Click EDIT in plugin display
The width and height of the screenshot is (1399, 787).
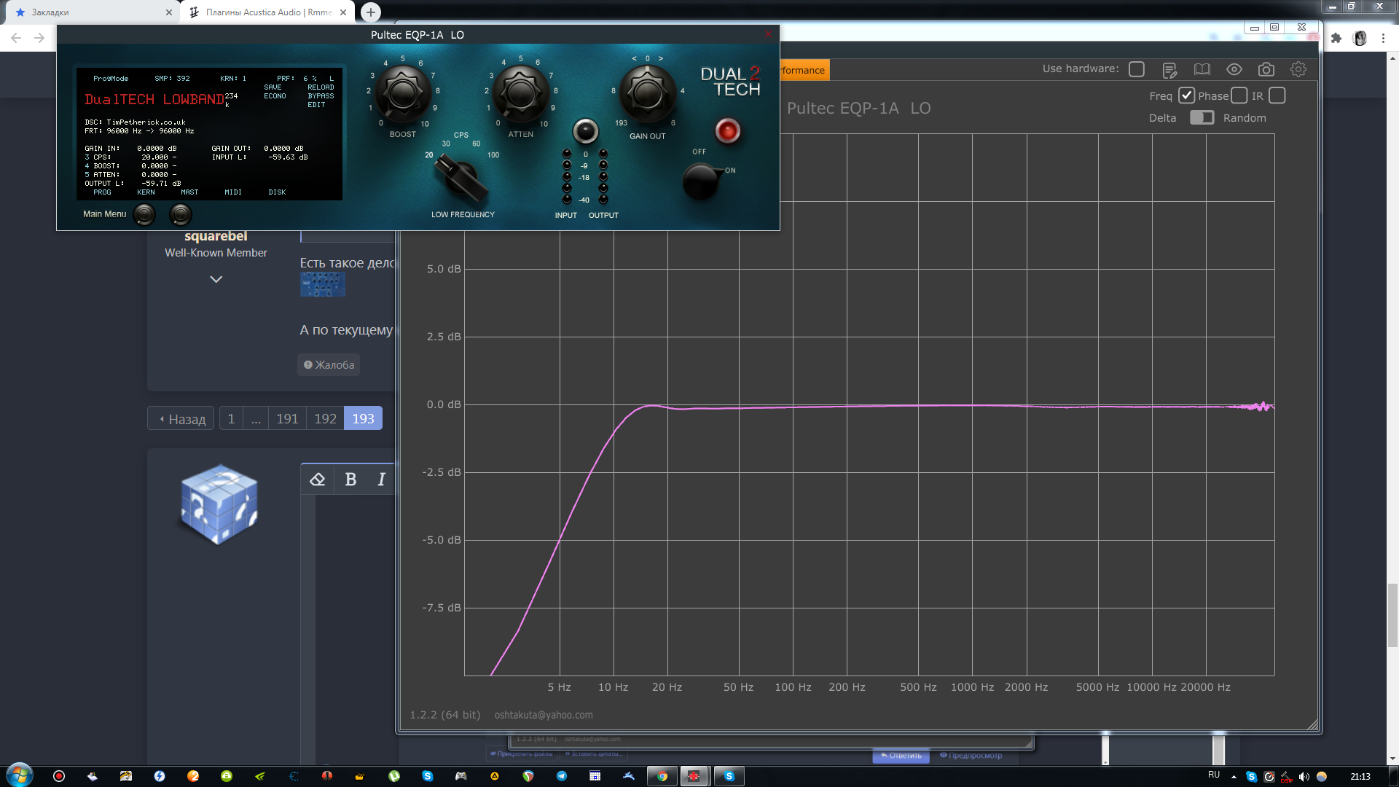(316, 105)
